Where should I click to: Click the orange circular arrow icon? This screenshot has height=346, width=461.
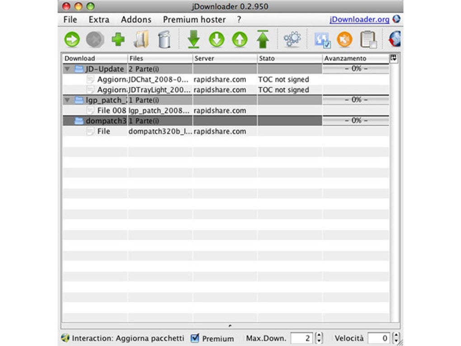pos(344,39)
